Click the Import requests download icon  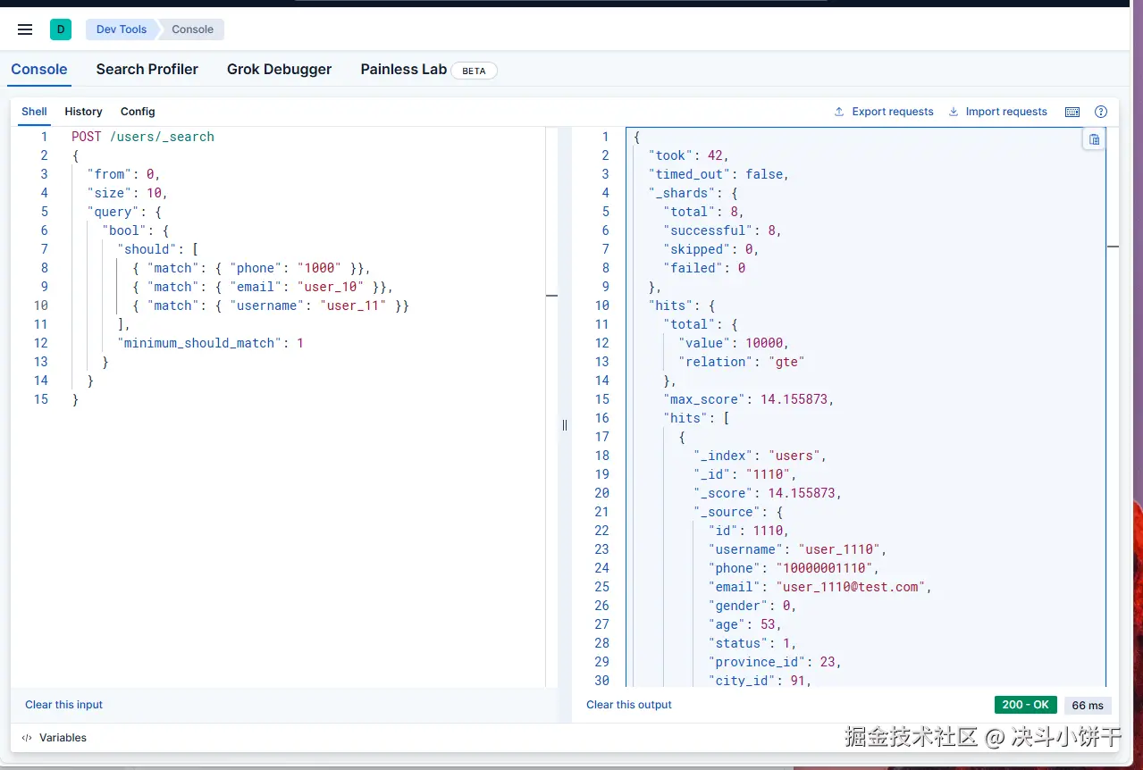point(953,112)
